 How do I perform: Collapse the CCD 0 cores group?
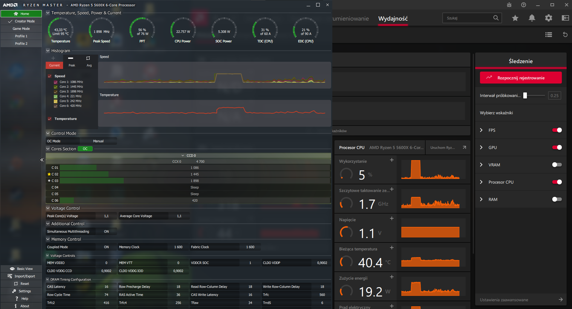pos(183,156)
